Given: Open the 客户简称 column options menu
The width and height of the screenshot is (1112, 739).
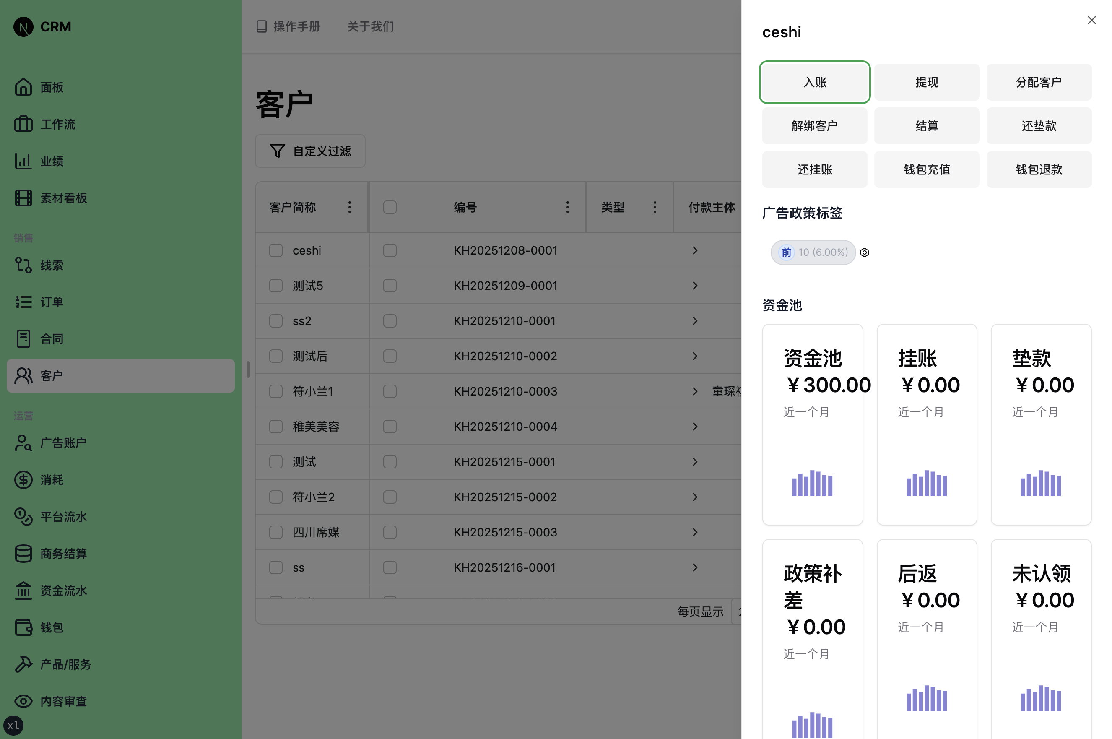Looking at the screenshot, I should 349,207.
